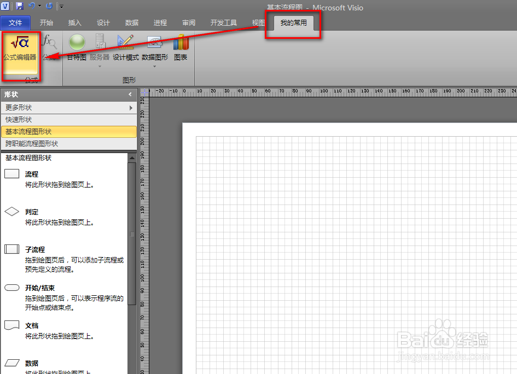Viewport: 517px width, 374px height.
Task: Switch to the 审阅 tab
Action: (189, 23)
